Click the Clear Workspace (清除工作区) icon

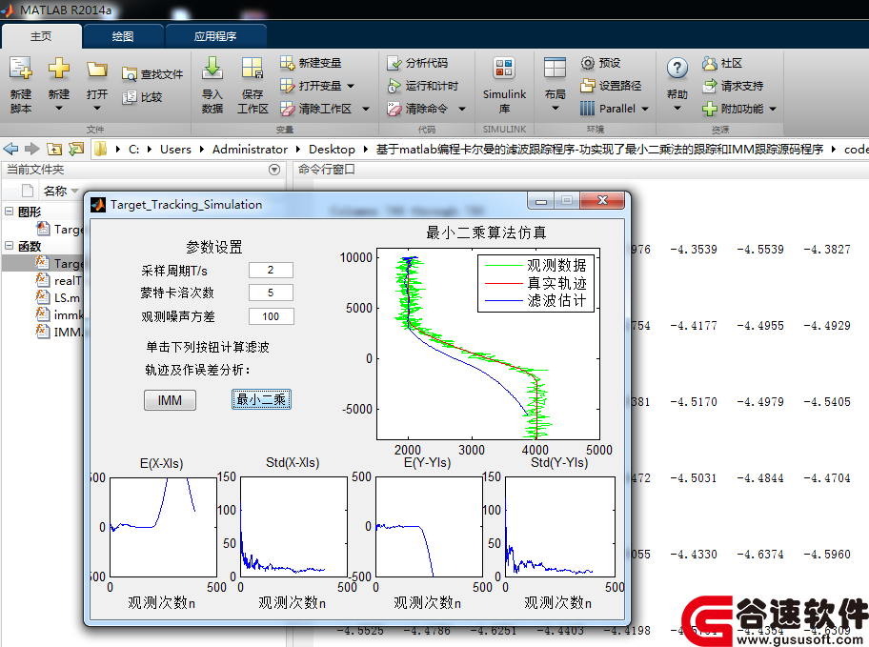pos(287,109)
